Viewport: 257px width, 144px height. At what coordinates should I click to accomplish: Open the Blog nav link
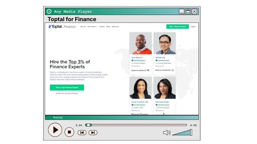pyautogui.click(x=108, y=27)
